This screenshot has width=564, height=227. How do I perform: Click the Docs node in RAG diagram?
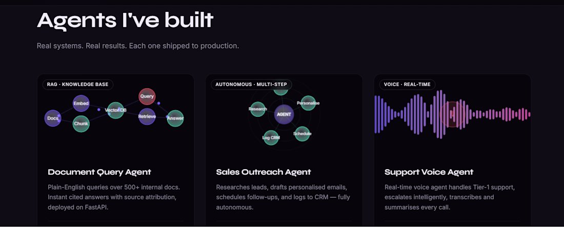pos(53,118)
